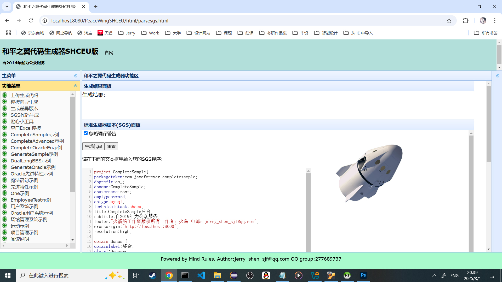Collapse the 功能菜单 accordion section
This screenshot has width=502, height=282.
click(x=75, y=86)
